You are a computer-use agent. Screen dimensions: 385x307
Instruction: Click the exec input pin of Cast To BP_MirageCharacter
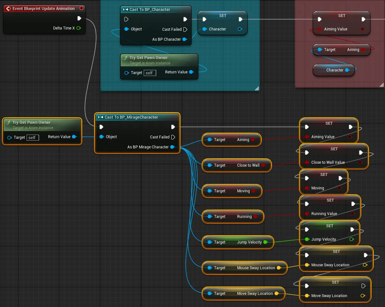(x=101, y=127)
